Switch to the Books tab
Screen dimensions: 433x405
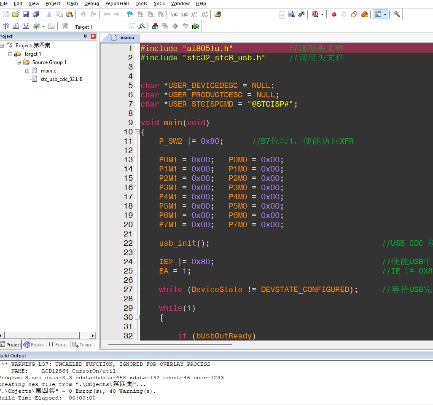[34, 345]
